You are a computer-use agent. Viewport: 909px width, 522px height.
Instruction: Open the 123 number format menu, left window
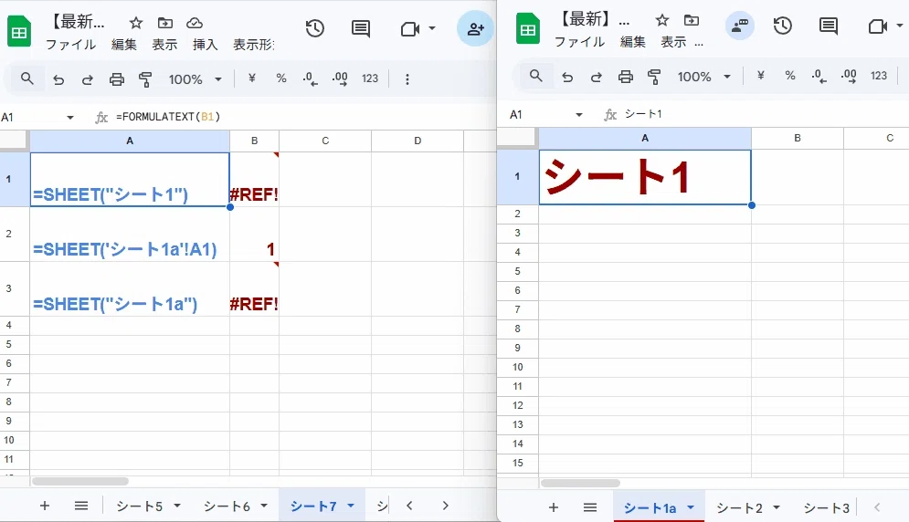pyautogui.click(x=370, y=78)
